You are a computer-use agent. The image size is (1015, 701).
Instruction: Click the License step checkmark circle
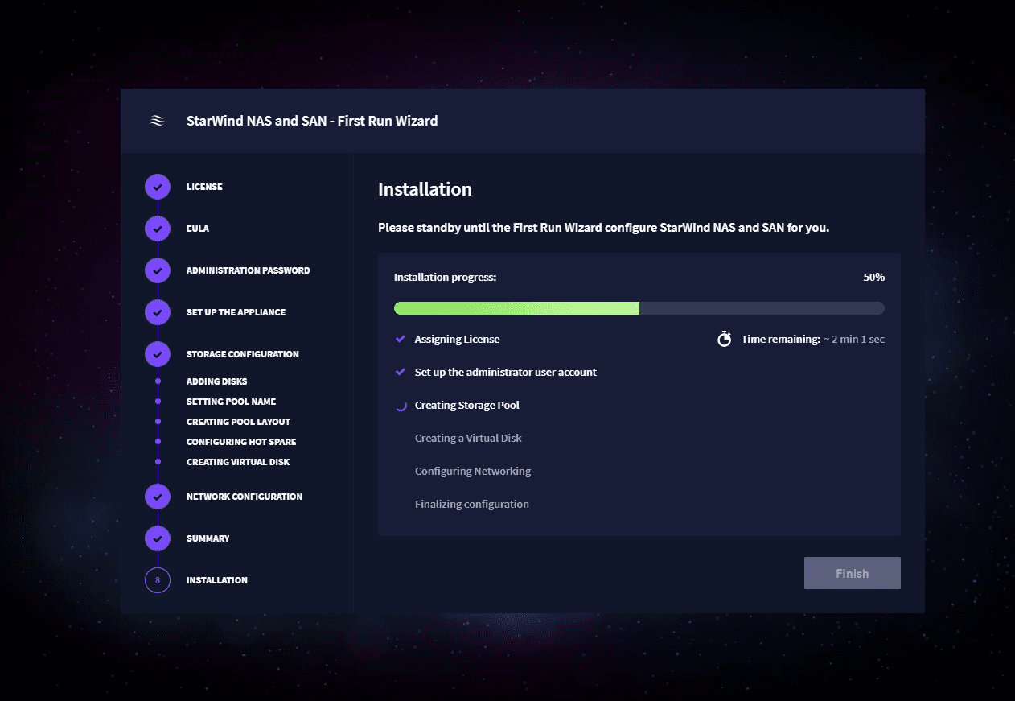tap(158, 187)
